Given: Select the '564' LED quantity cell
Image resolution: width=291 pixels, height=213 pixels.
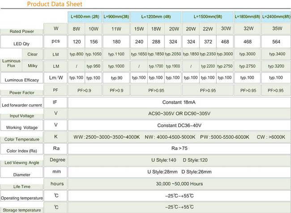Looking at the screenshot, I should [276, 42].
